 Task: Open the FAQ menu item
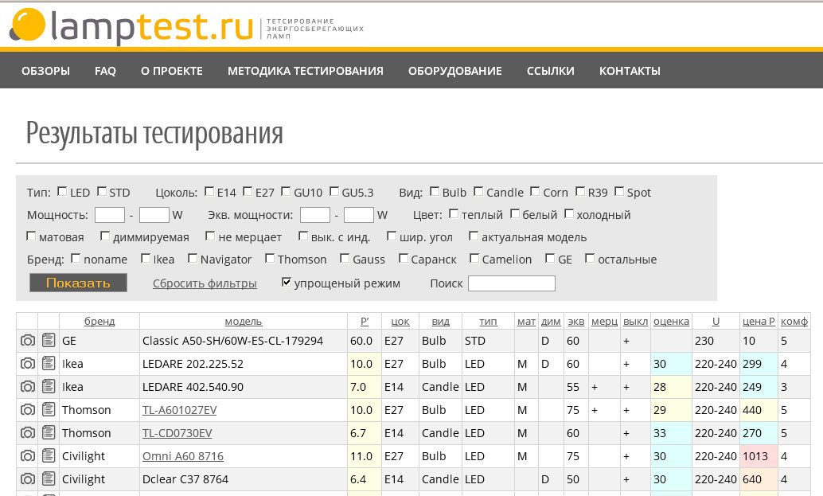pyautogui.click(x=105, y=70)
